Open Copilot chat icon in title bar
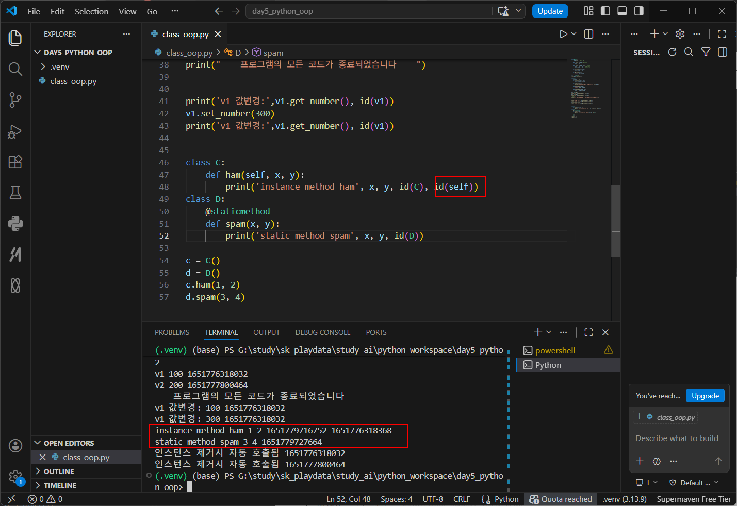This screenshot has width=737, height=506. click(503, 11)
